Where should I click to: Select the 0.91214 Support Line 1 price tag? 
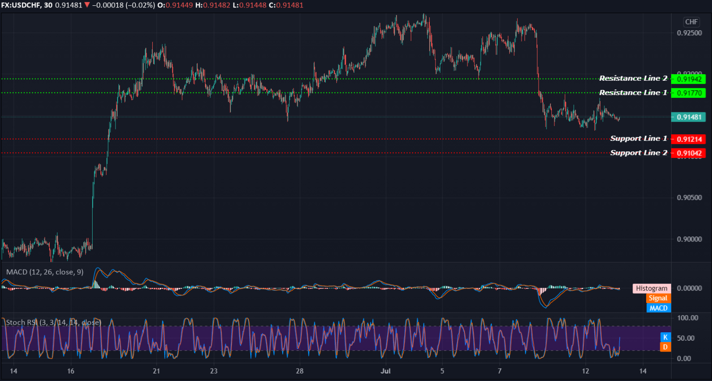tap(689, 139)
